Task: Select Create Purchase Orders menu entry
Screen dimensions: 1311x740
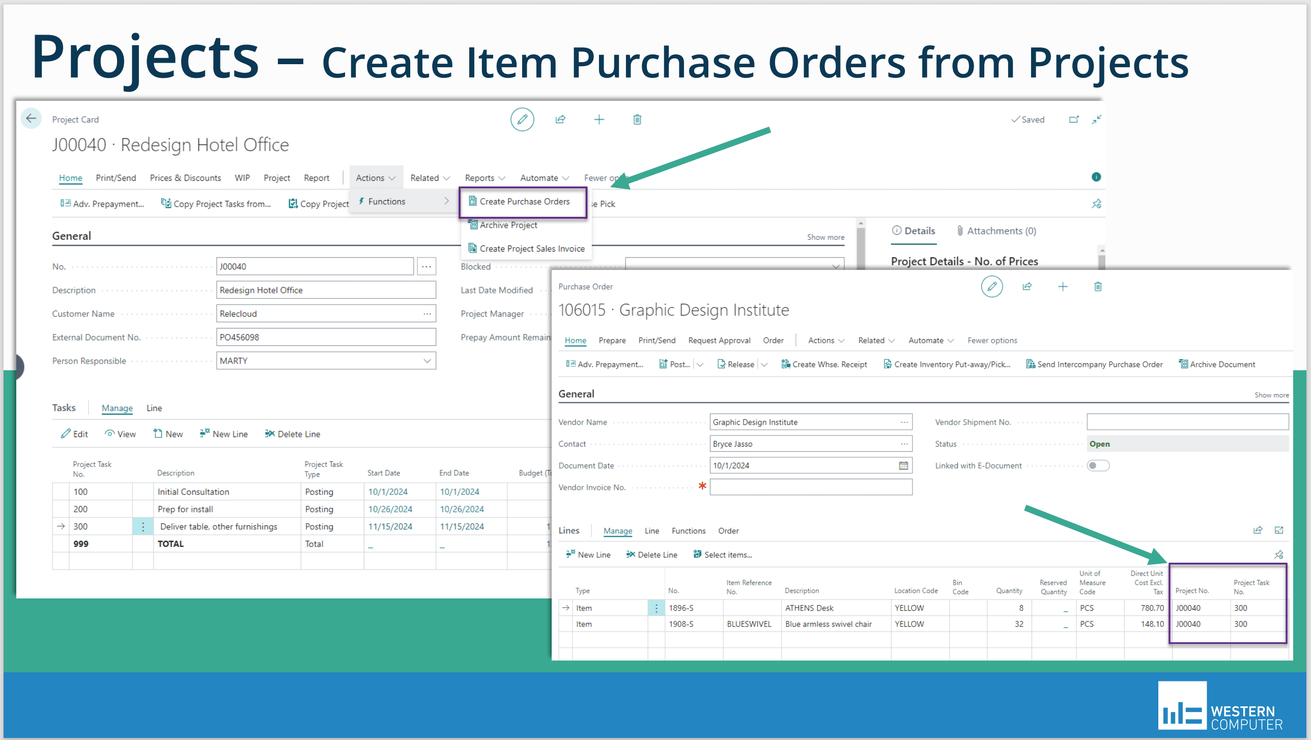Action: 524,202
